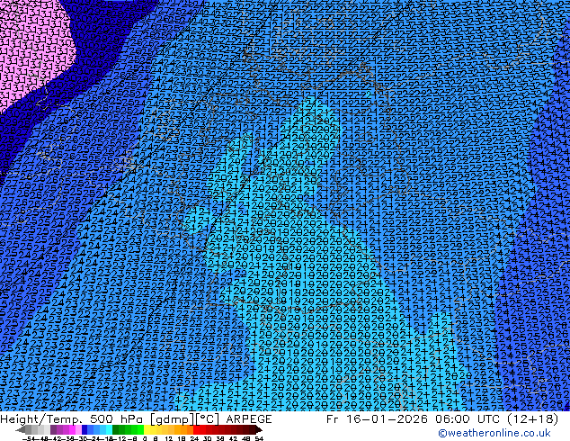Pick the cyan legend swatch left of -18
570x441 pixels.
109,429
